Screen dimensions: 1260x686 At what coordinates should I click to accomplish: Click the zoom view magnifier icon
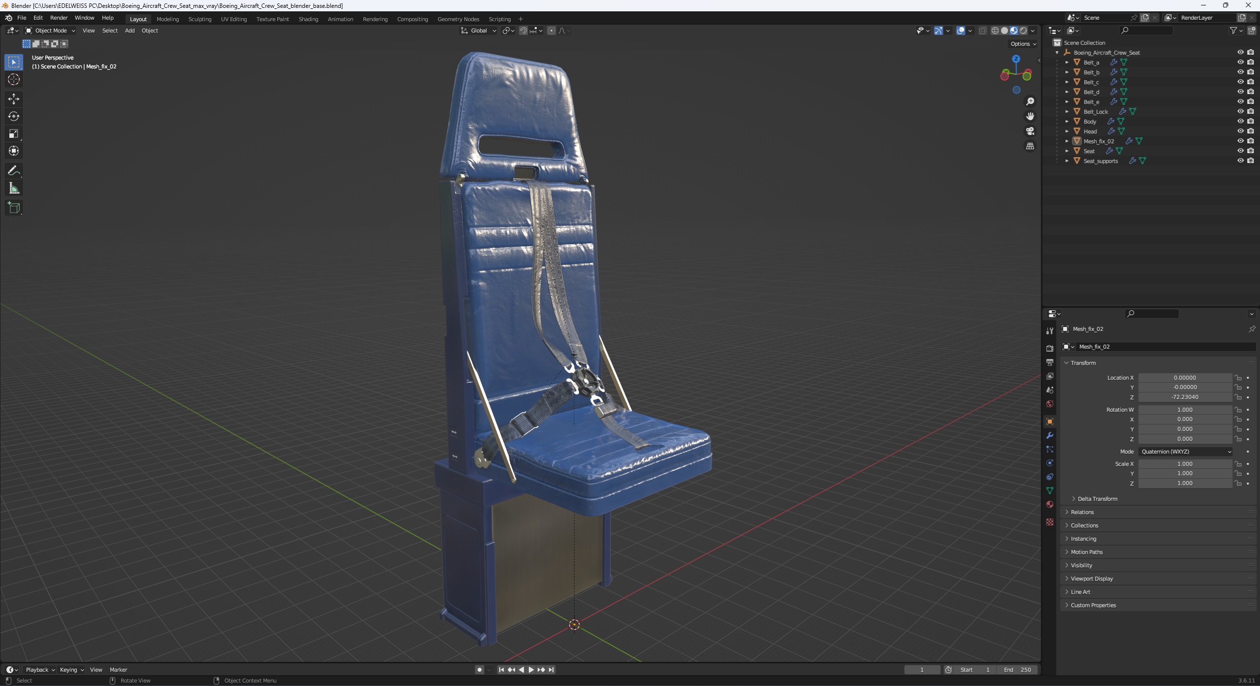[x=1030, y=101]
